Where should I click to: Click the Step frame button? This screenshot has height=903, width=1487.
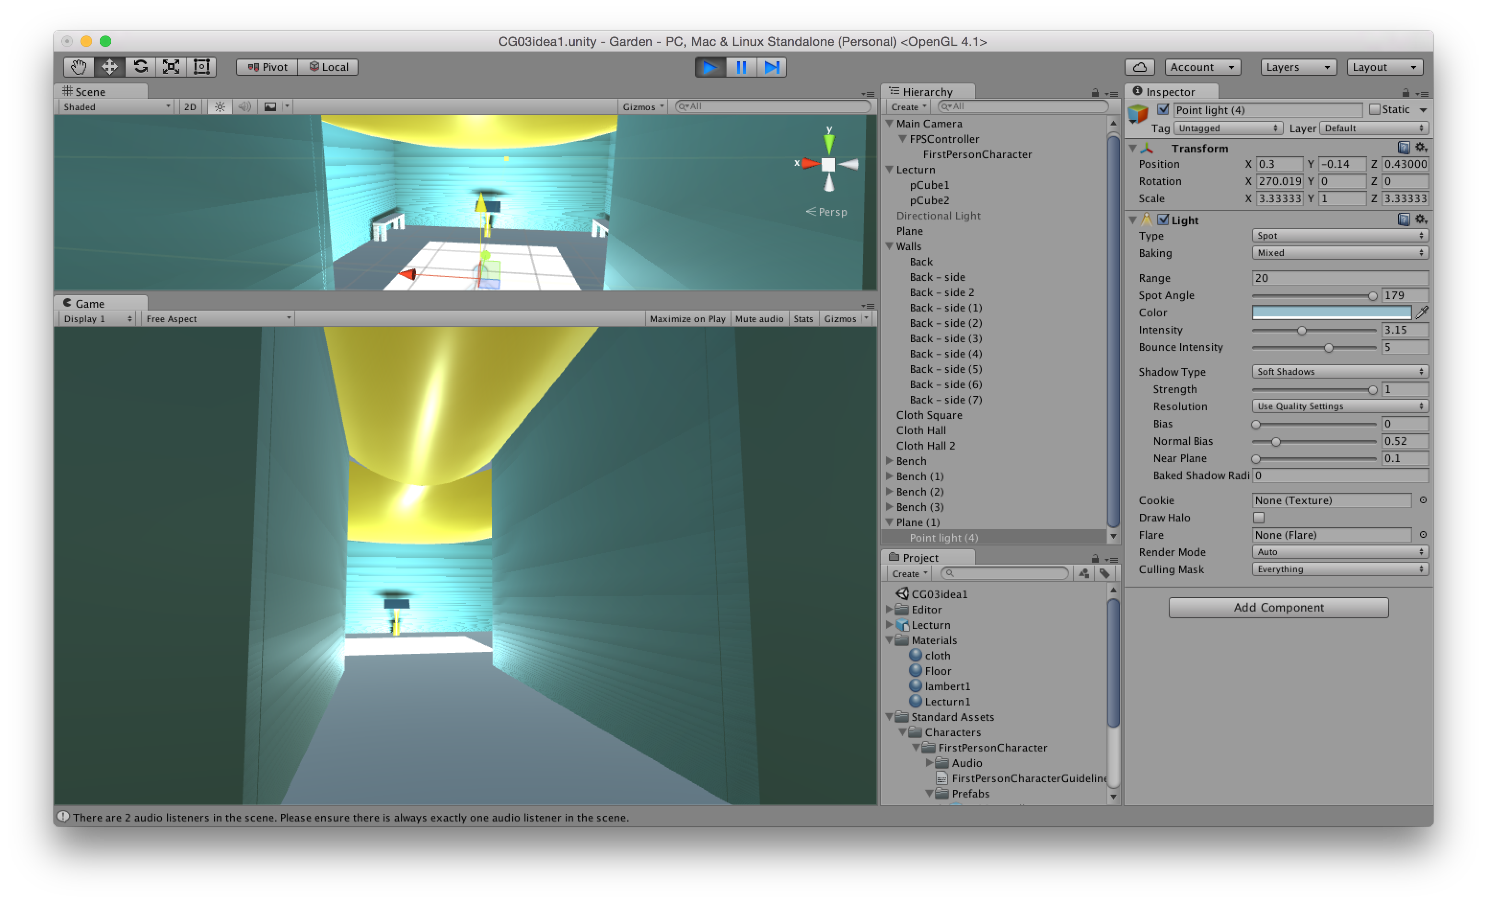772,67
